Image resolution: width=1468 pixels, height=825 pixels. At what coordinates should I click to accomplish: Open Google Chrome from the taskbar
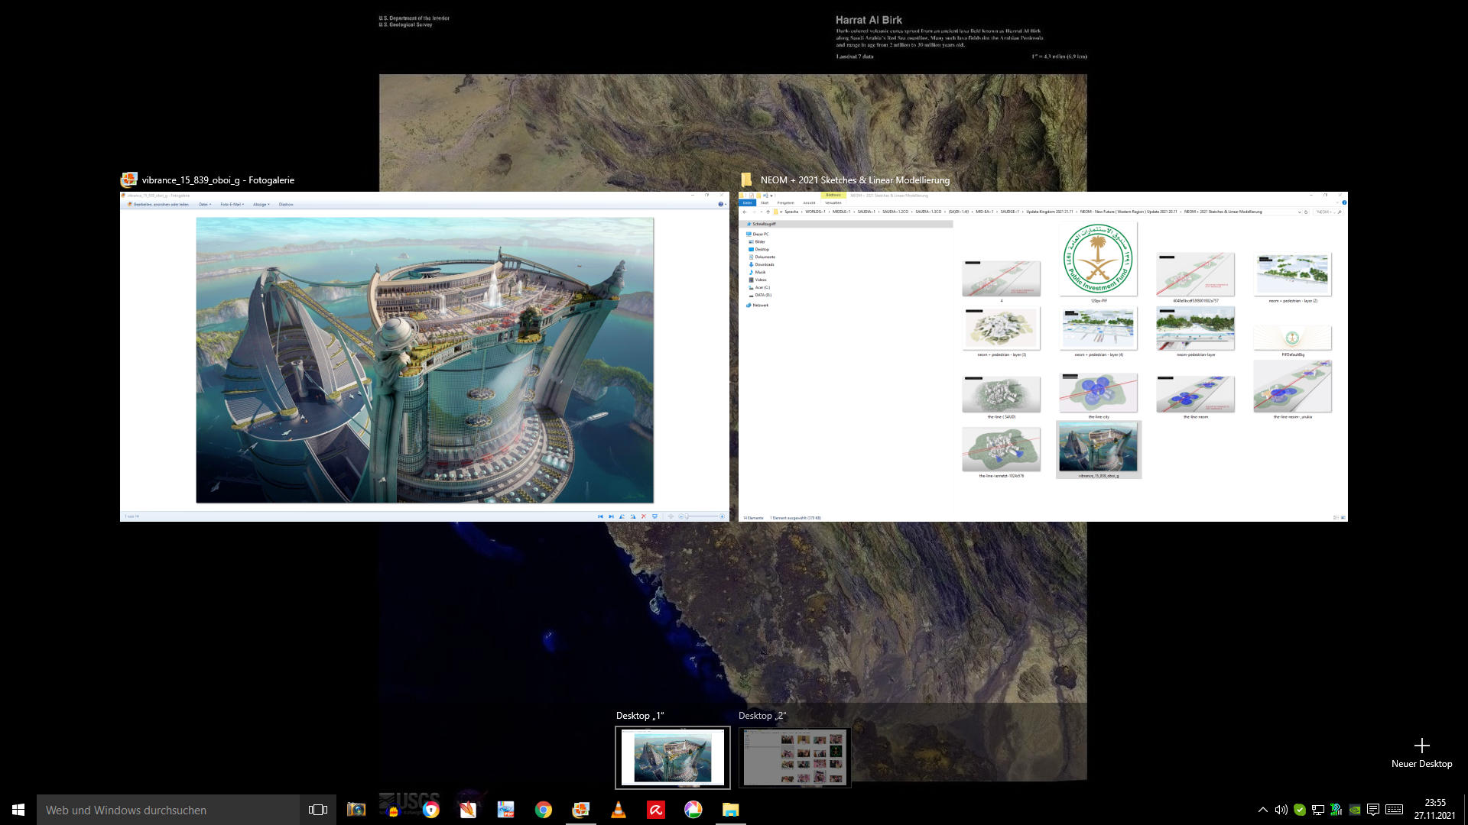(543, 810)
